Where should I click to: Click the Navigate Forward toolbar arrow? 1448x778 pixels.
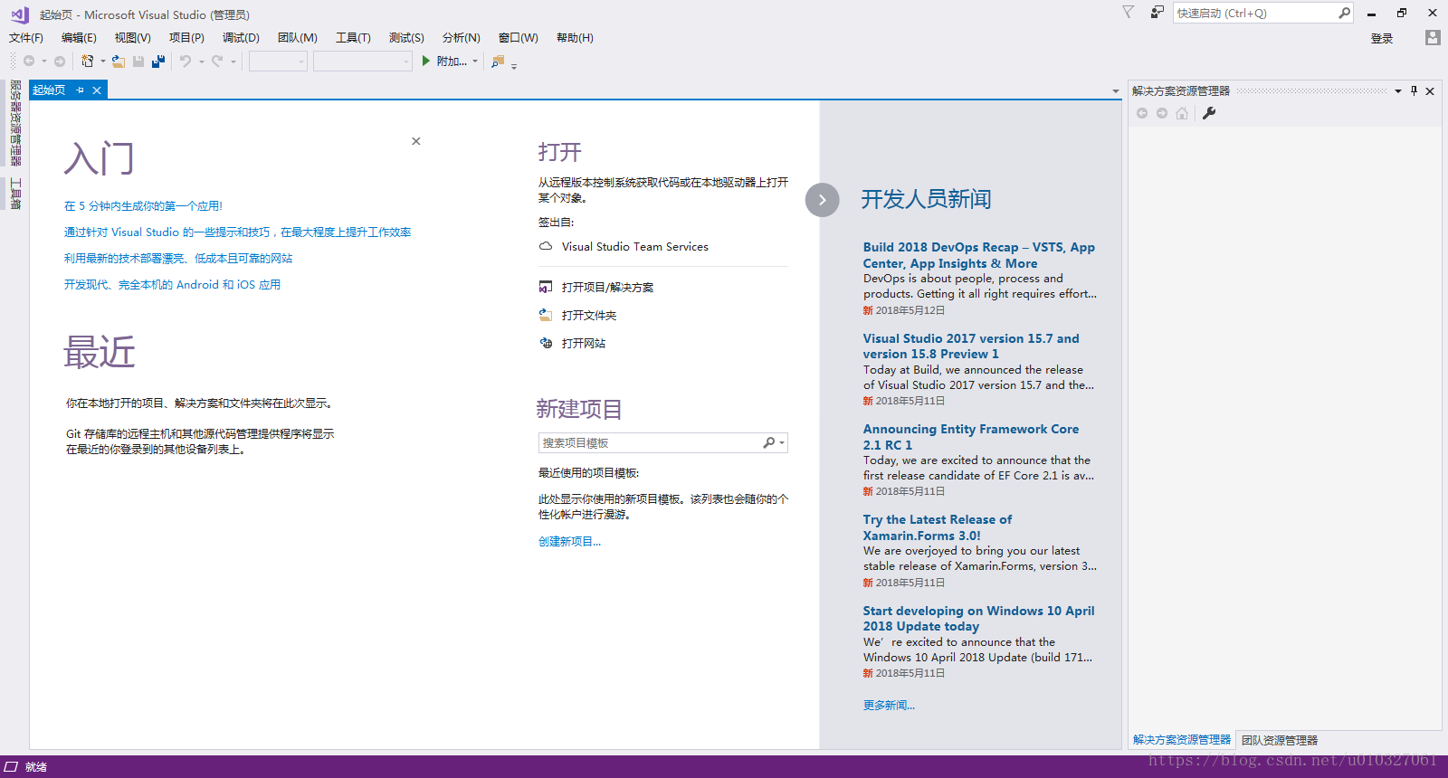point(60,62)
